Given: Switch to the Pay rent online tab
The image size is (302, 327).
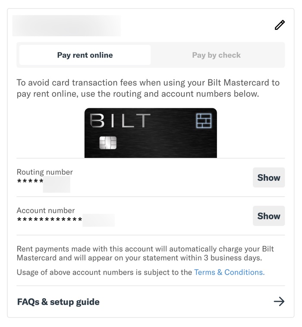Looking at the screenshot, I should tap(85, 55).
